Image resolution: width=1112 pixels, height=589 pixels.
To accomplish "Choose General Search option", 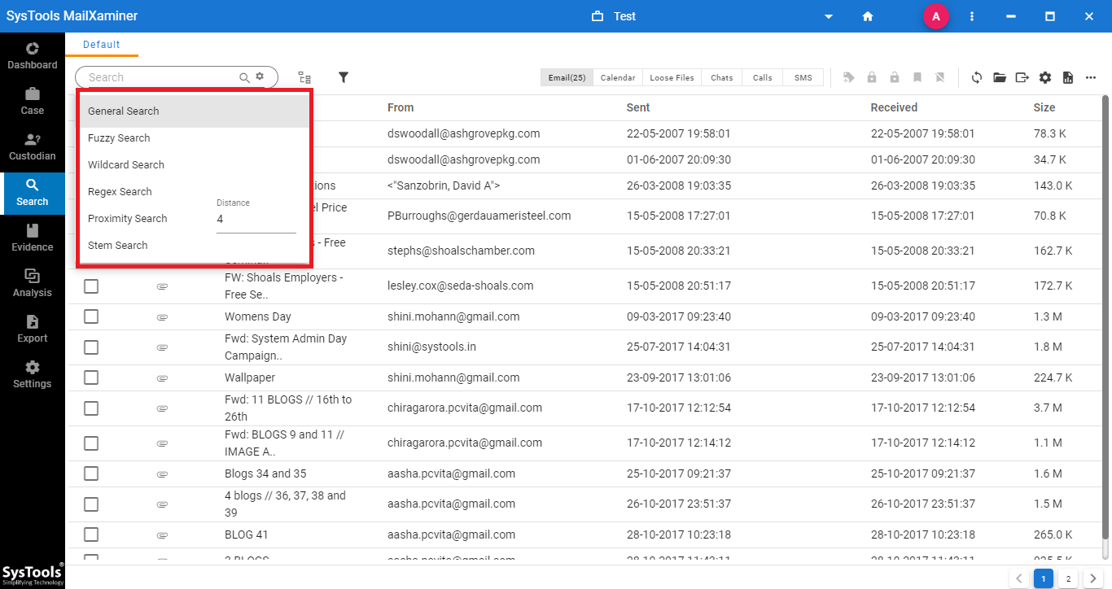I will pyautogui.click(x=194, y=111).
